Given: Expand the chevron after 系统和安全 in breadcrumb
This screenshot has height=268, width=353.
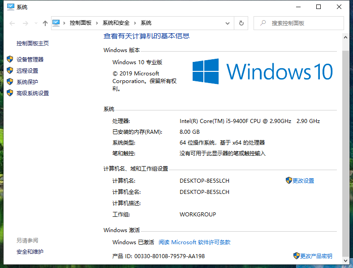Looking at the screenshot, I should [135, 23].
